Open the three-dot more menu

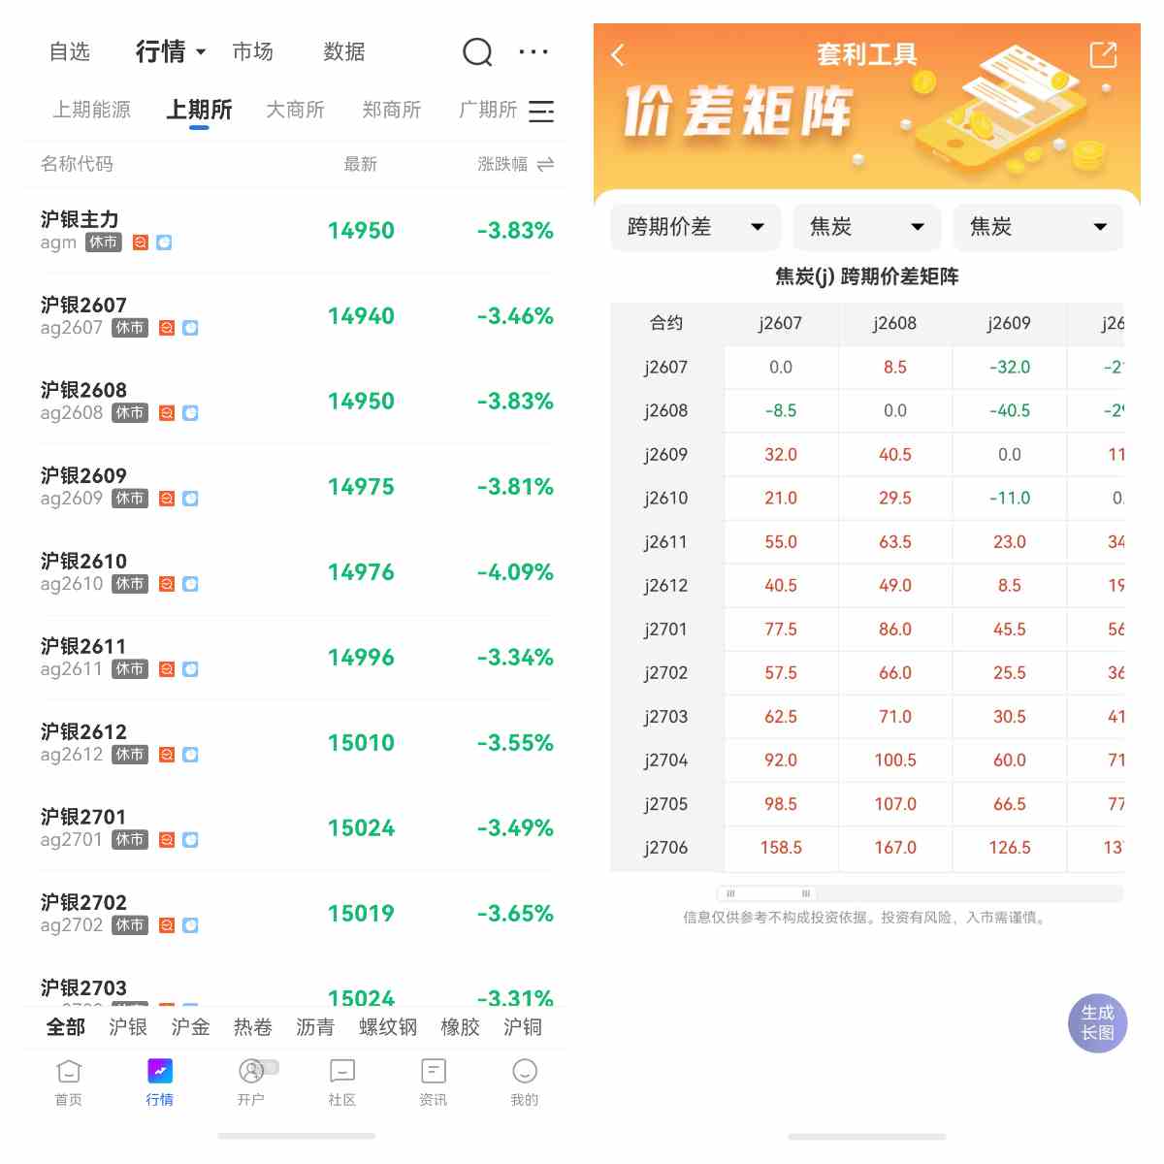(x=533, y=51)
